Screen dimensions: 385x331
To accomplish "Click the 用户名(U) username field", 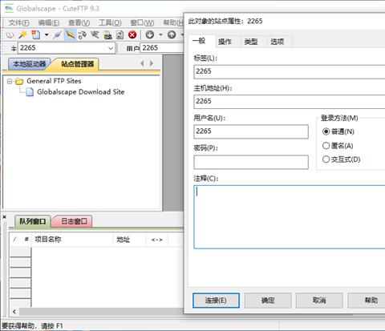I will pyautogui.click(x=251, y=131).
